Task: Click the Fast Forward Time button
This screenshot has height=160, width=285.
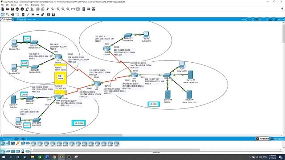Action: coord(23,139)
